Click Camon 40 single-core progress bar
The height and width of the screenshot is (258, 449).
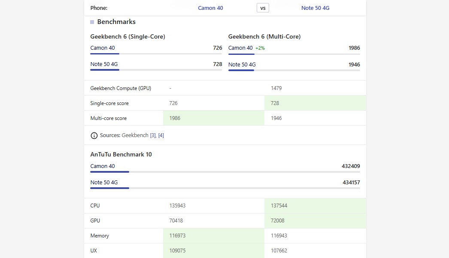point(156,54)
